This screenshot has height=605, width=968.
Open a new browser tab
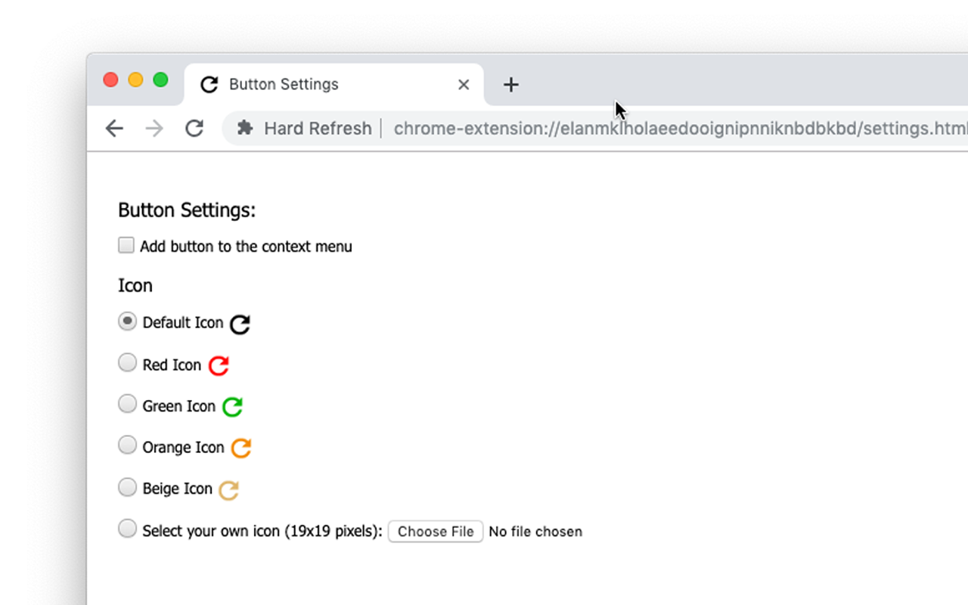tap(510, 84)
